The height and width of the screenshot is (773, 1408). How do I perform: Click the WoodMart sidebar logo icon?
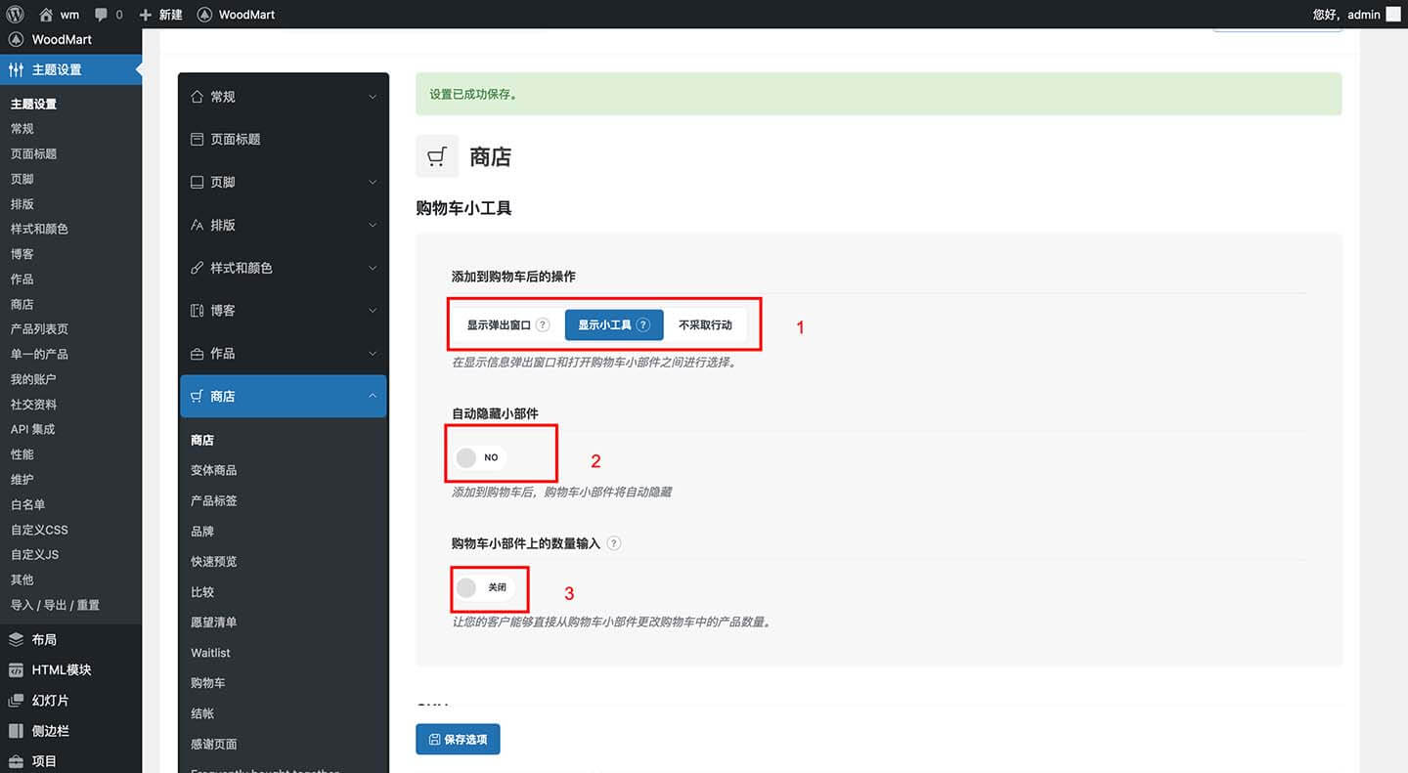click(16, 40)
